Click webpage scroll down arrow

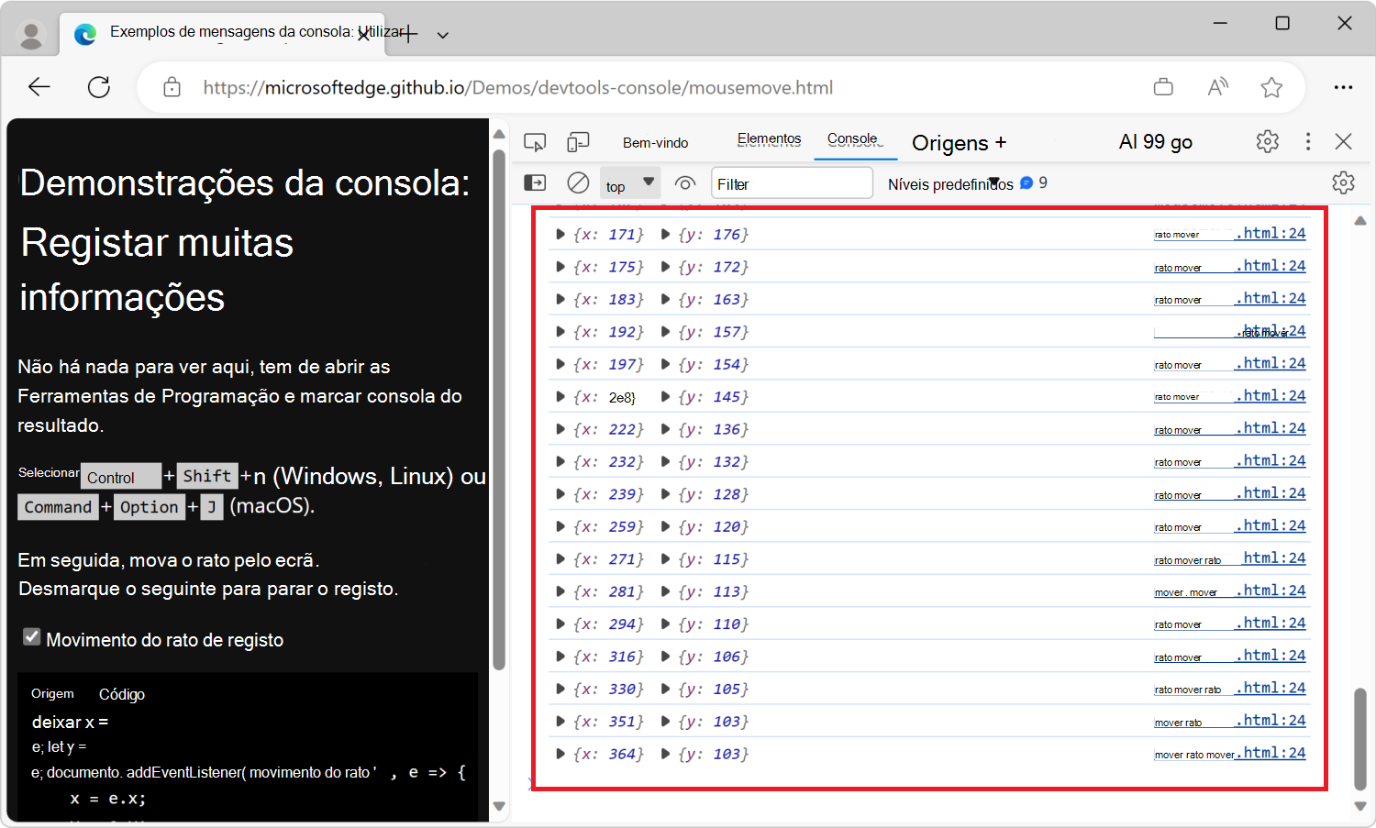click(x=499, y=807)
